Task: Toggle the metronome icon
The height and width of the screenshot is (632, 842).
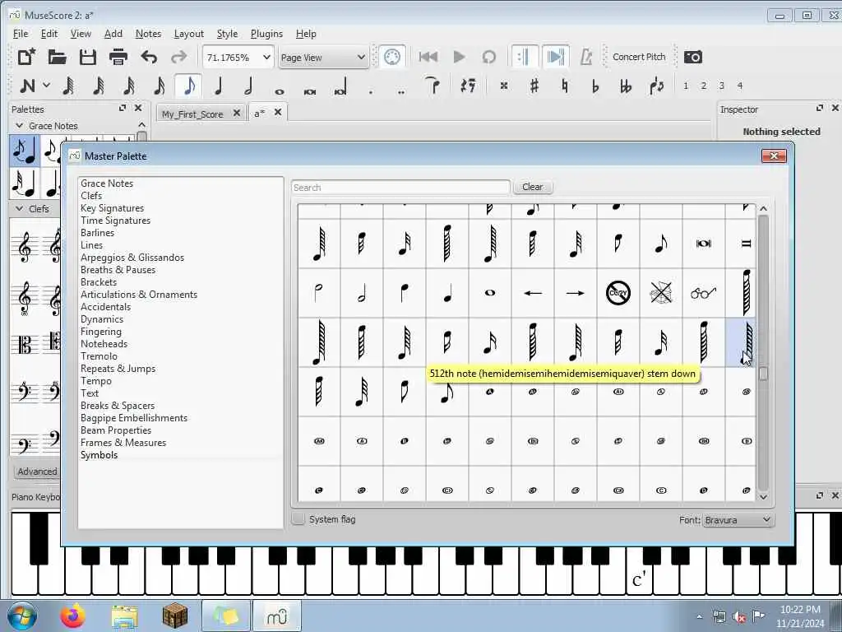Action: 585,57
